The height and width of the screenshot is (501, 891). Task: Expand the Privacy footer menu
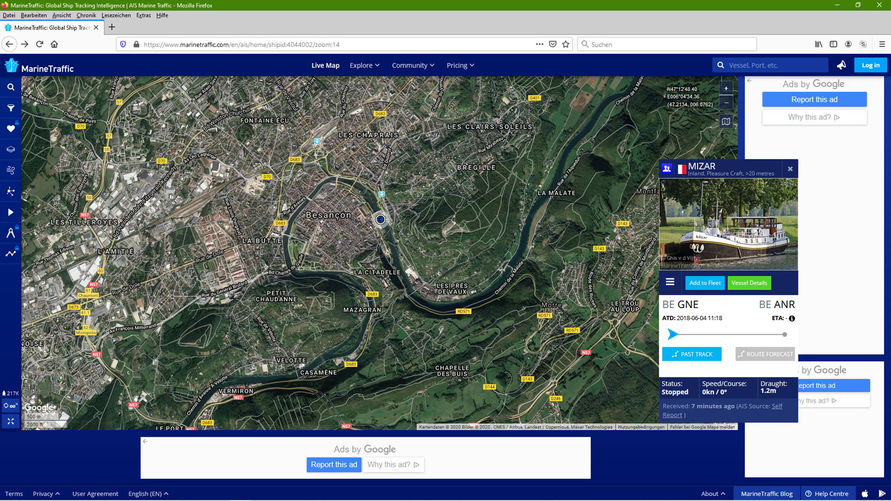(x=46, y=494)
